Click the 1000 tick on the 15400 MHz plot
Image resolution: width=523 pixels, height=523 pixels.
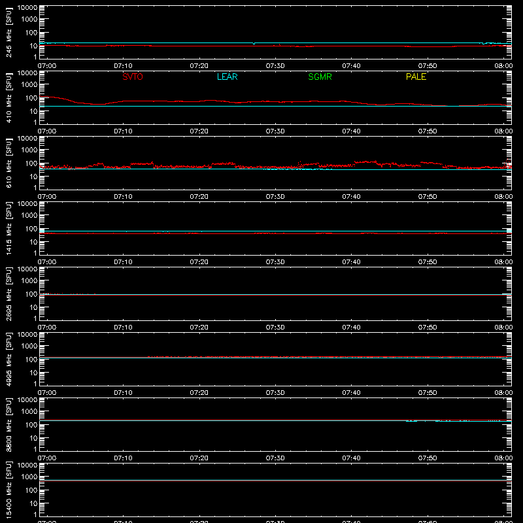pyautogui.click(x=29, y=477)
